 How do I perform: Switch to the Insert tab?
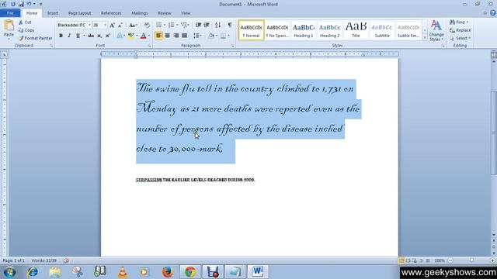tap(53, 13)
